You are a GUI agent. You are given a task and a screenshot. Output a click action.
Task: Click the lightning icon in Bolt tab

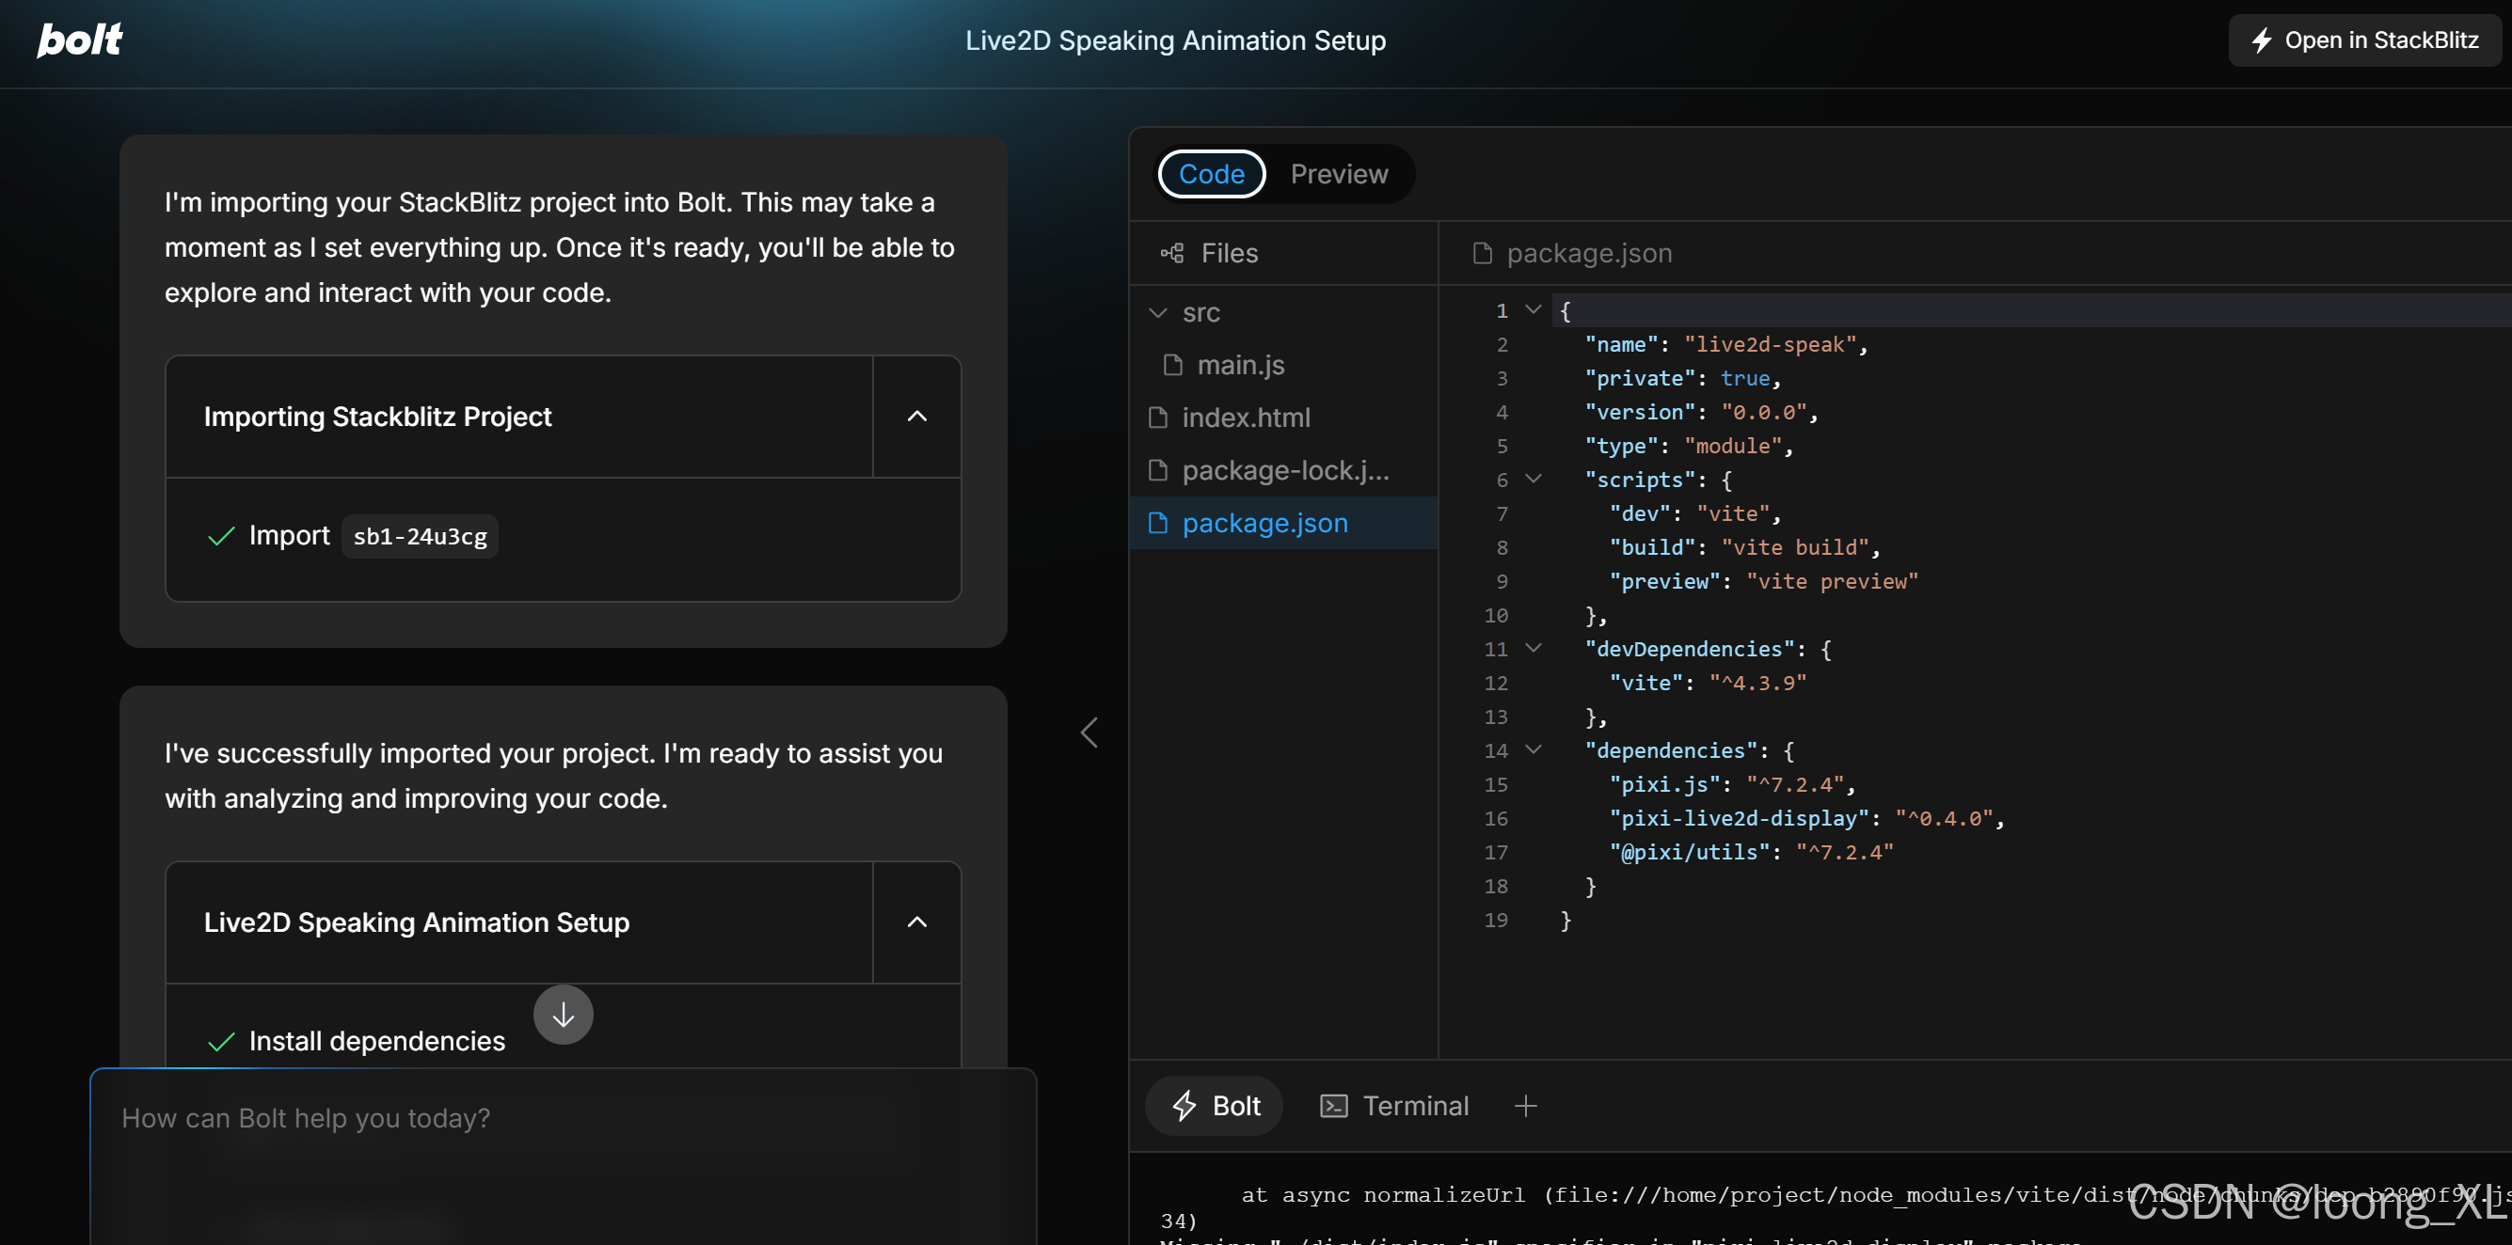(x=1184, y=1106)
